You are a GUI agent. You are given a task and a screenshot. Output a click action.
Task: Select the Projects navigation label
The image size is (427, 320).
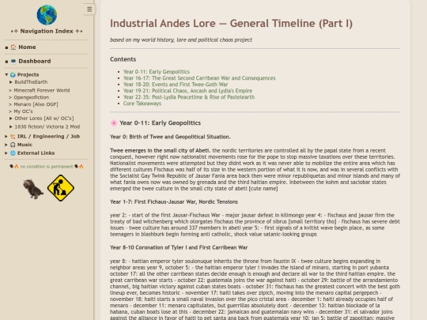(x=28, y=74)
